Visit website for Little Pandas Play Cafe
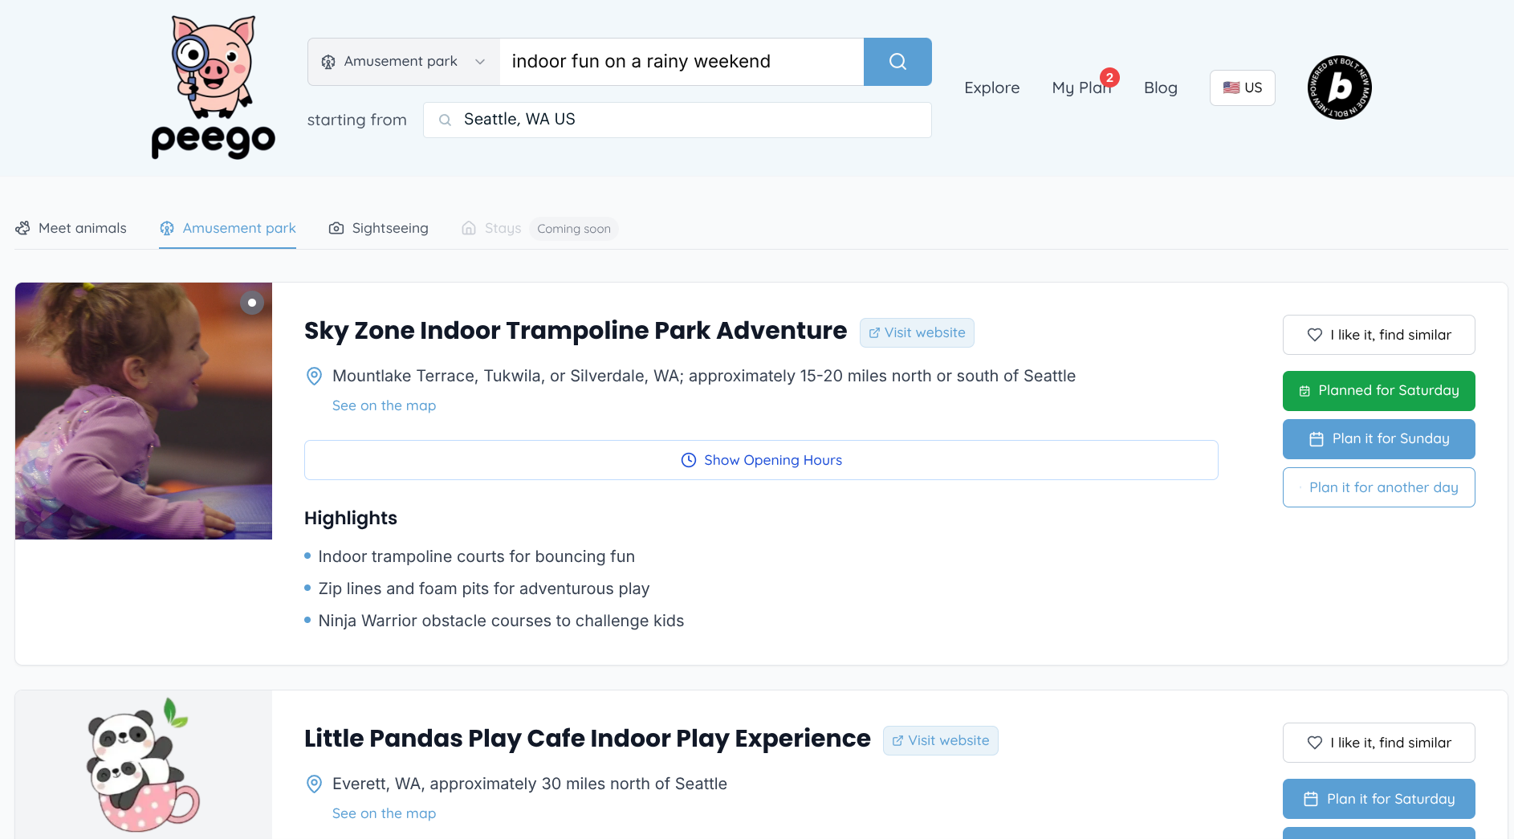Screen dimensions: 1514x839 point(940,740)
